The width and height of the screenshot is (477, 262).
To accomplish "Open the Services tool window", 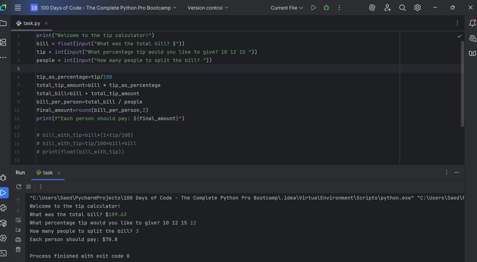I will (3, 238).
